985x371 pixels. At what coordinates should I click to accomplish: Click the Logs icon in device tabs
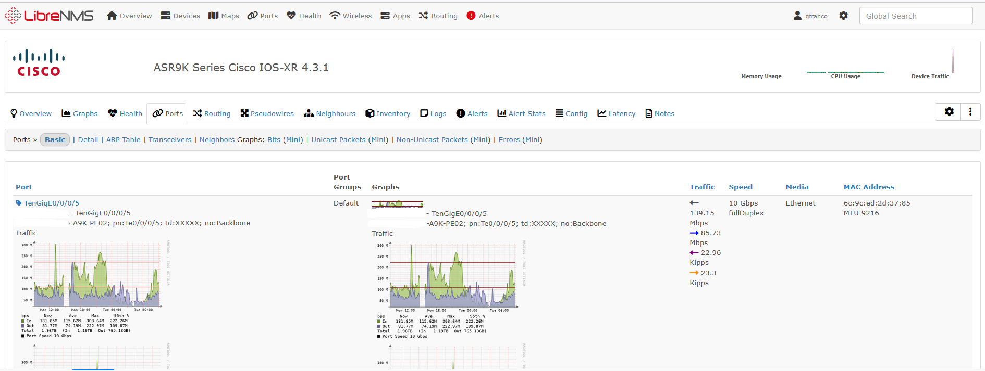click(424, 113)
